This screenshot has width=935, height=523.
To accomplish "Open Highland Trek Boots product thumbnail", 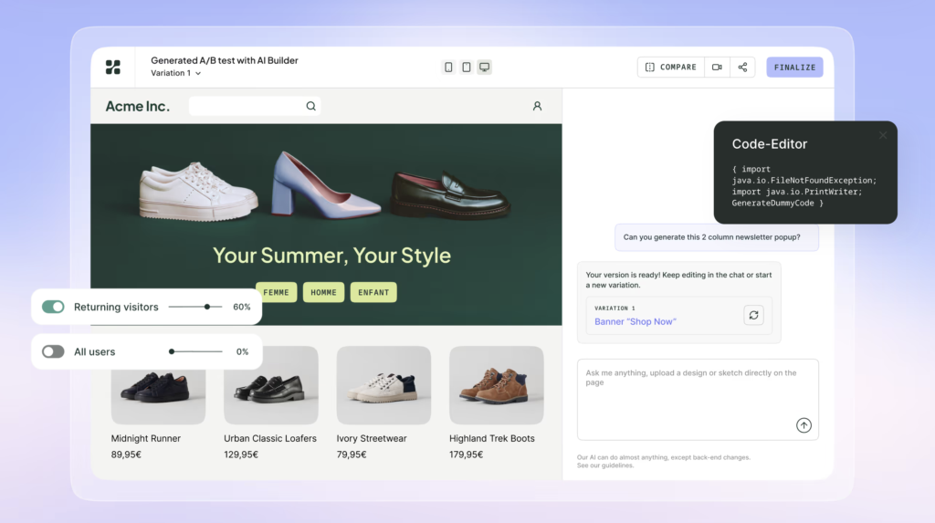I will [x=496, y=386].
